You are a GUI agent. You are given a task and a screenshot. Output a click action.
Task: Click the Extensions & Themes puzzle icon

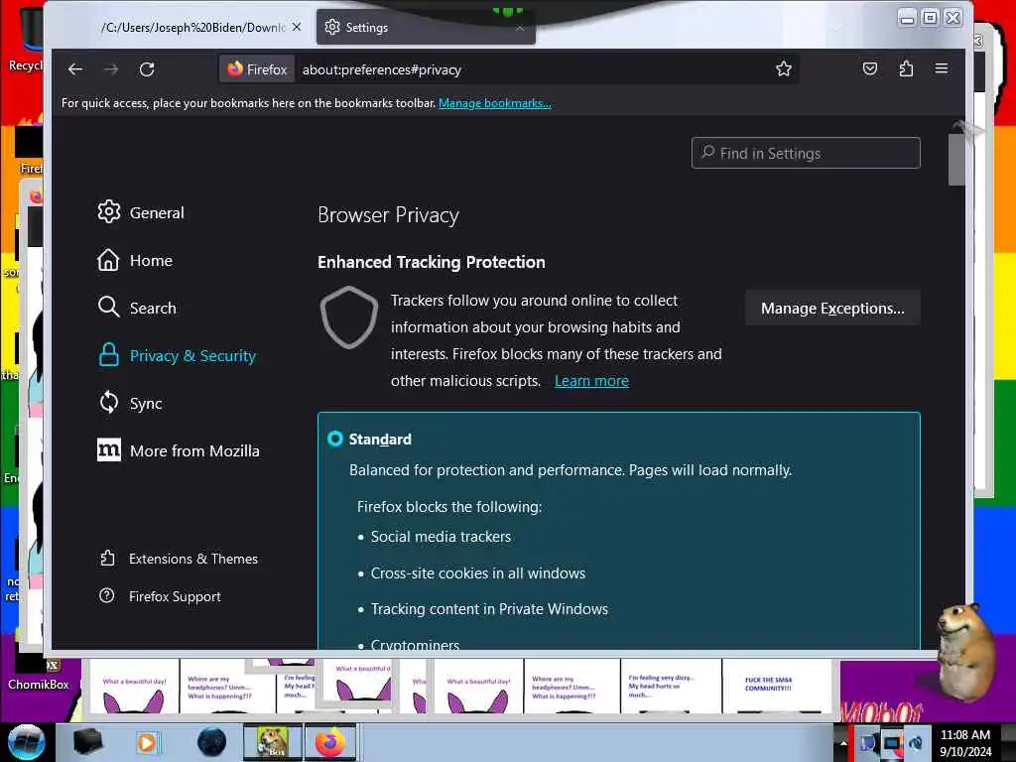(107, 558)
